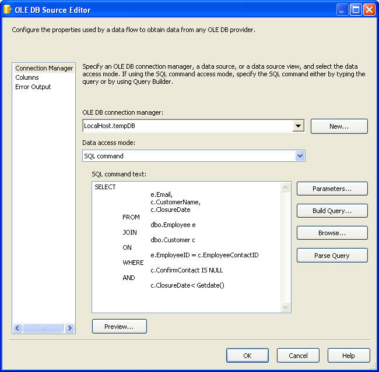Select Connection Manager in left pane

[44, 68]
